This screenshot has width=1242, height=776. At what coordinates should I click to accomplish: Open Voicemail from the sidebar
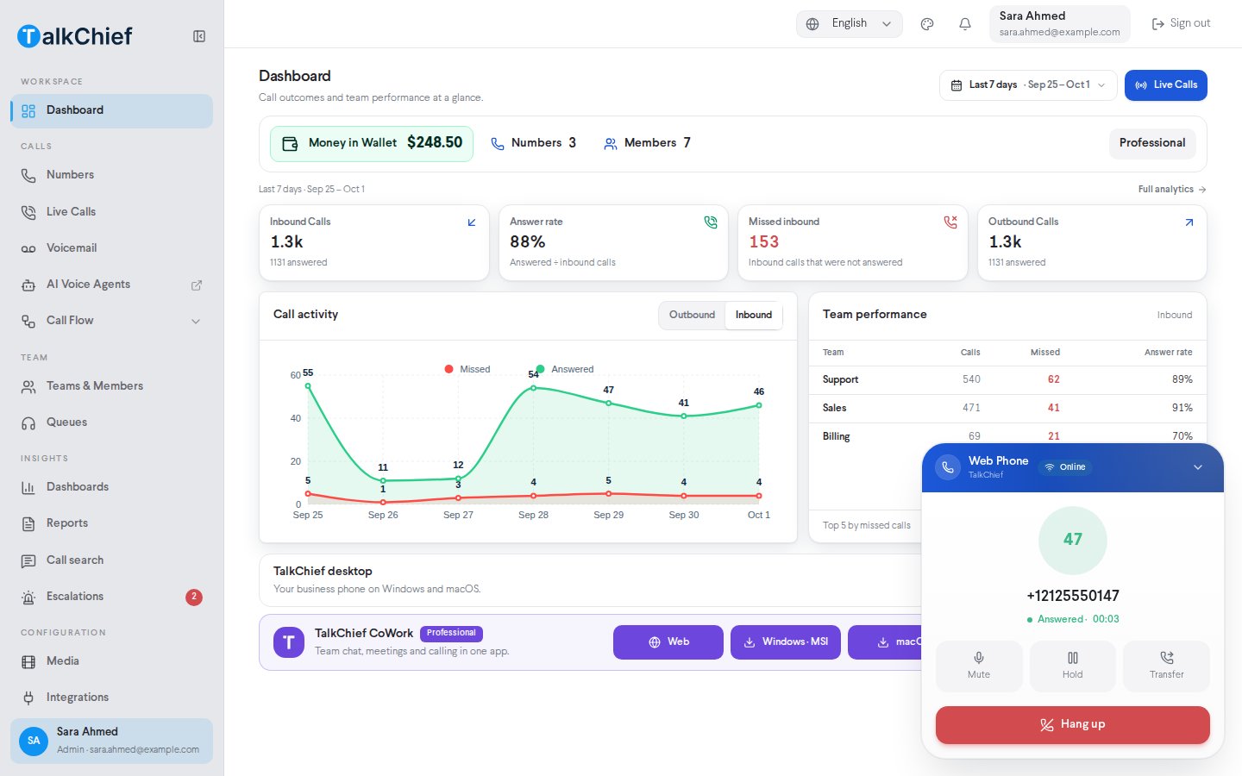click(112, 248)
